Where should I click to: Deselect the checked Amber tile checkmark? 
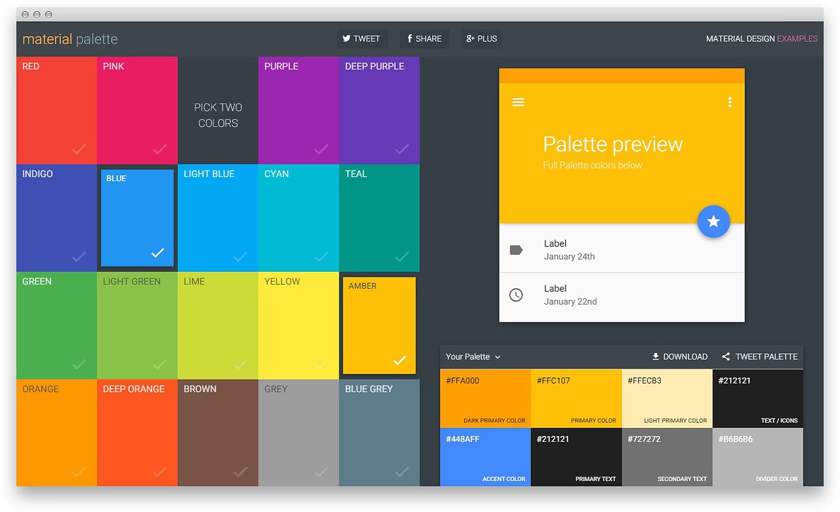click(400, 360)
